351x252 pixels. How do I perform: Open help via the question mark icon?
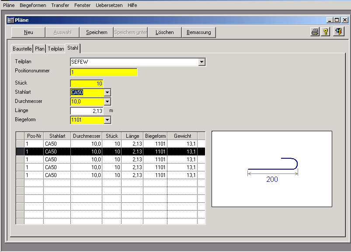[x=326, y=32]
